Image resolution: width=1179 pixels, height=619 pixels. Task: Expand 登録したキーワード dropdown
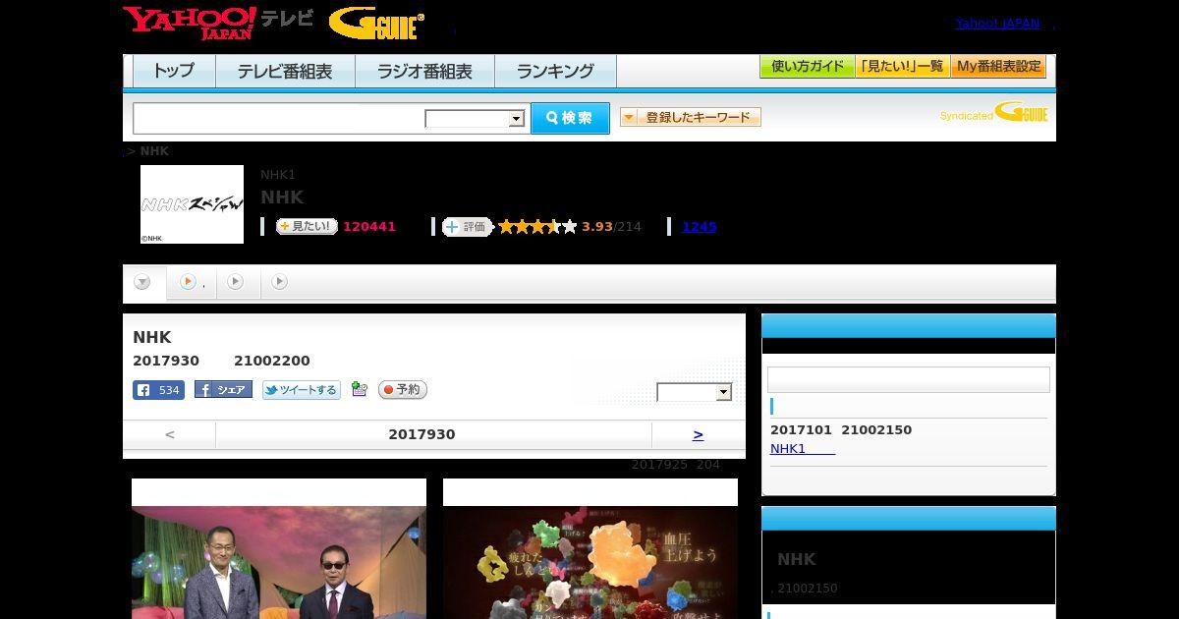pos(691,118)
